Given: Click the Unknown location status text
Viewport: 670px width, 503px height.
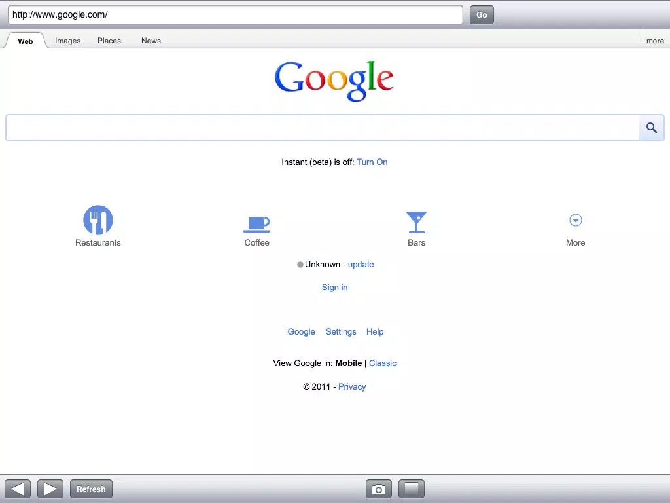Looking at the screenshot, I should click(x=322, y=265).
